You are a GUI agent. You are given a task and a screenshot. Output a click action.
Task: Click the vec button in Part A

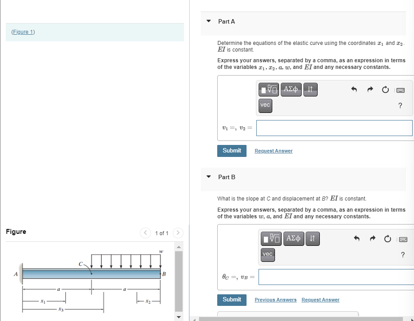click(265, 105)
